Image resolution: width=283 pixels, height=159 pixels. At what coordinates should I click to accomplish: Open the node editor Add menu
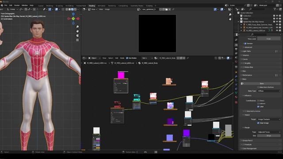click(x=117, y=58)
